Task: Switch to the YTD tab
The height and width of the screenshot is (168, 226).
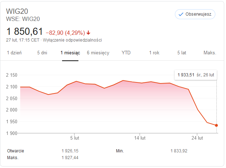Action: [x=126, y=53]
